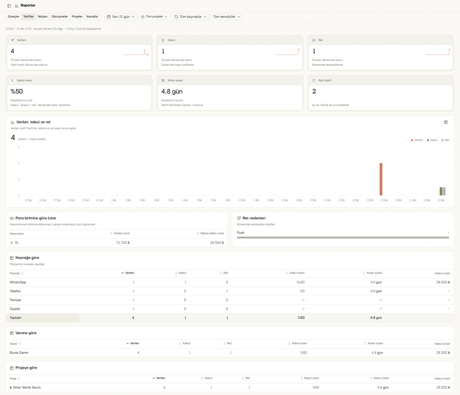Click the WhatsApp row in Kaynağa göre
The image size is (460, 395).
230,282
